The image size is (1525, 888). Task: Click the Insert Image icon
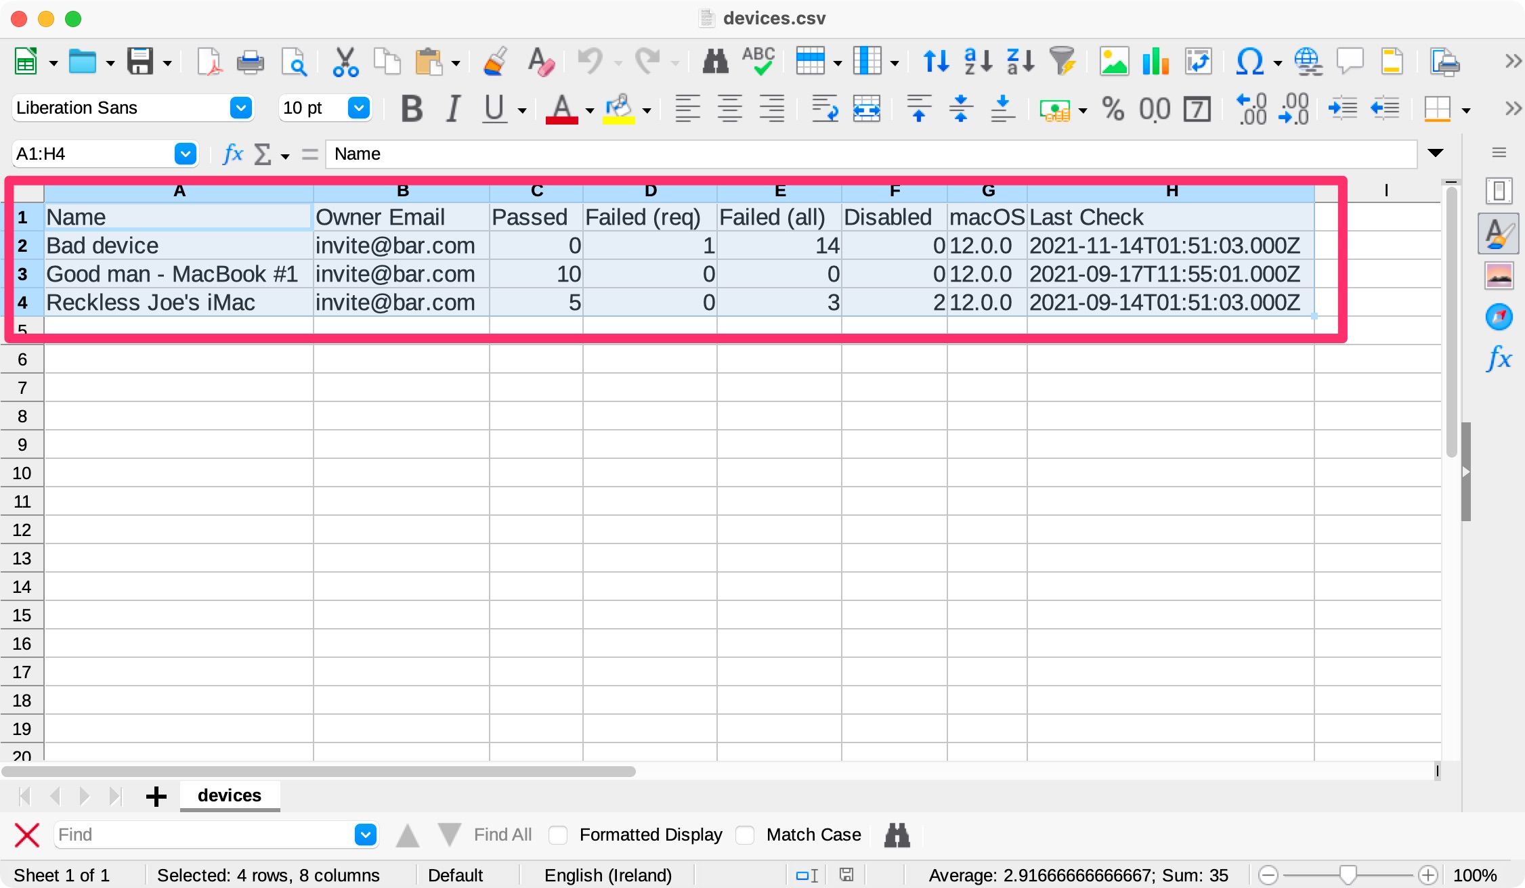coord(1114,62)
